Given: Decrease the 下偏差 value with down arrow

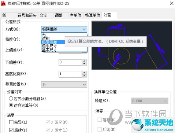Looking at the screenshot, I should coord(84,64).
